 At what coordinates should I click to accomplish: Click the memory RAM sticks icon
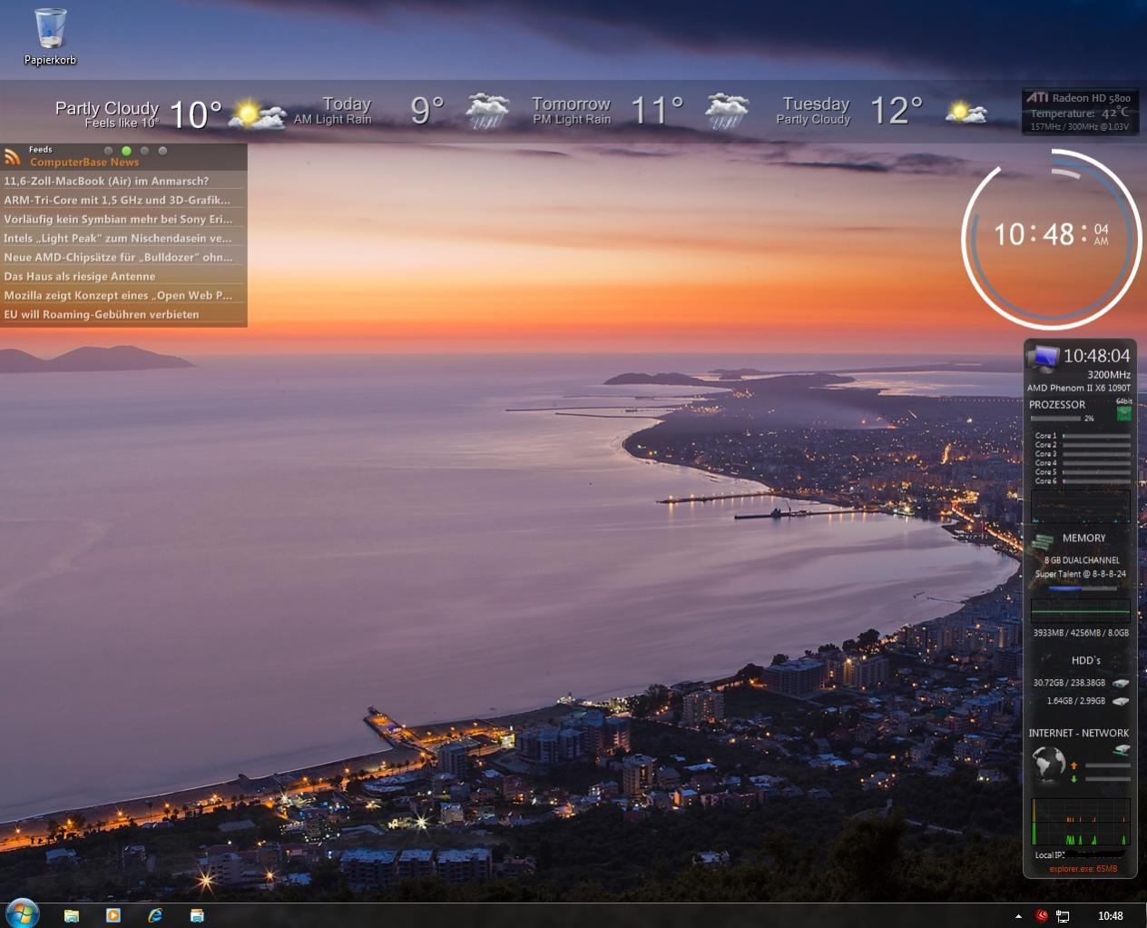pyautogui.click(x=1041, y=543)
